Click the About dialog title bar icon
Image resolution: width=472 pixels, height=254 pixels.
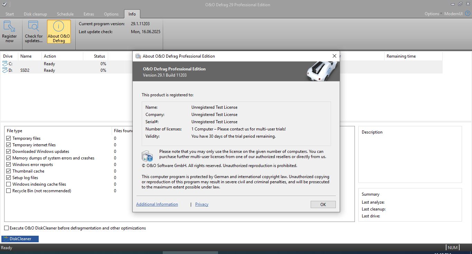coord(138,56)
